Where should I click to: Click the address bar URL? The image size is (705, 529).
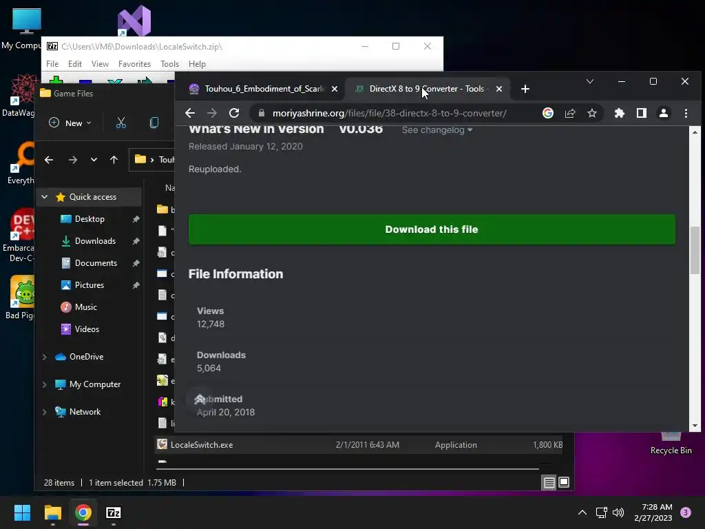pyautogui.click(x=390, y=113)
